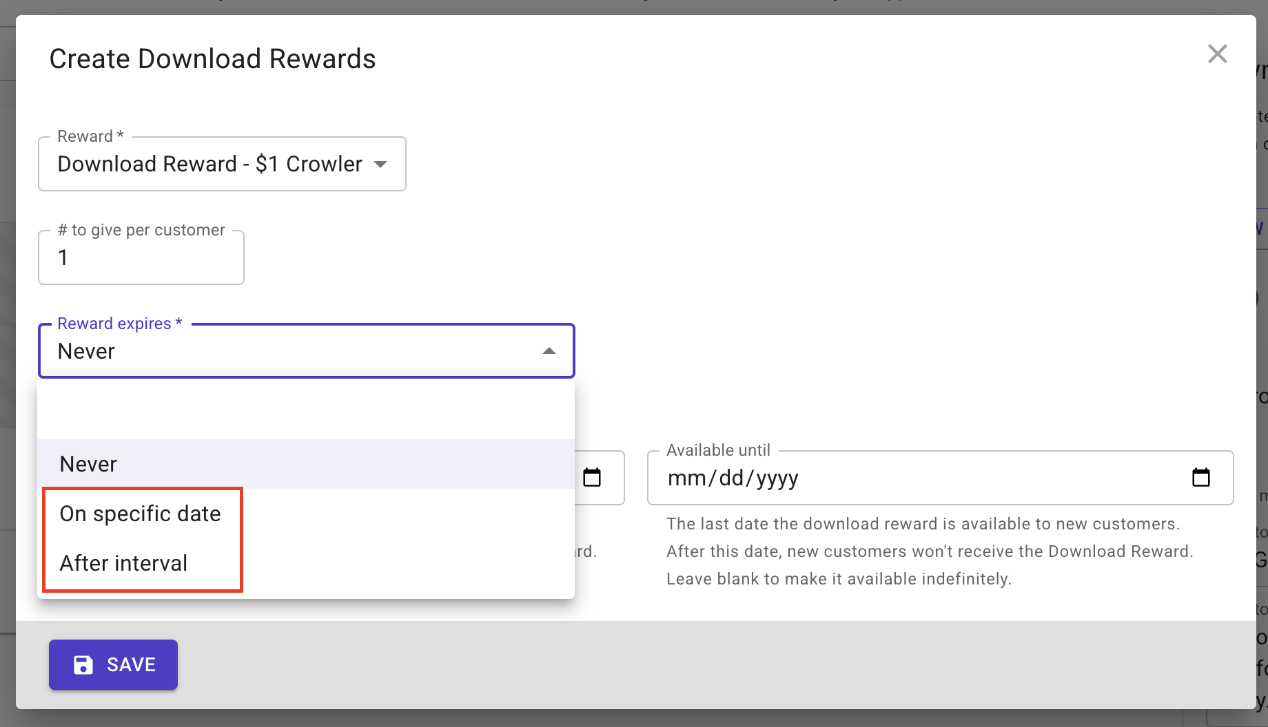Click the floppy disk save icon
The width and height of the screenshot is (1268, 727).
83,664
